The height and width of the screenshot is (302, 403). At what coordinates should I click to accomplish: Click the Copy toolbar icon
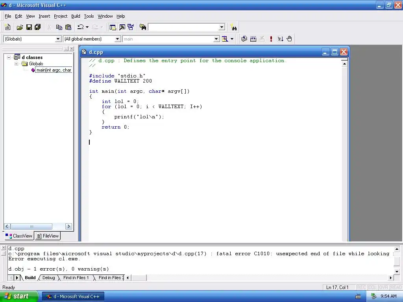click(x=59, y=27)
